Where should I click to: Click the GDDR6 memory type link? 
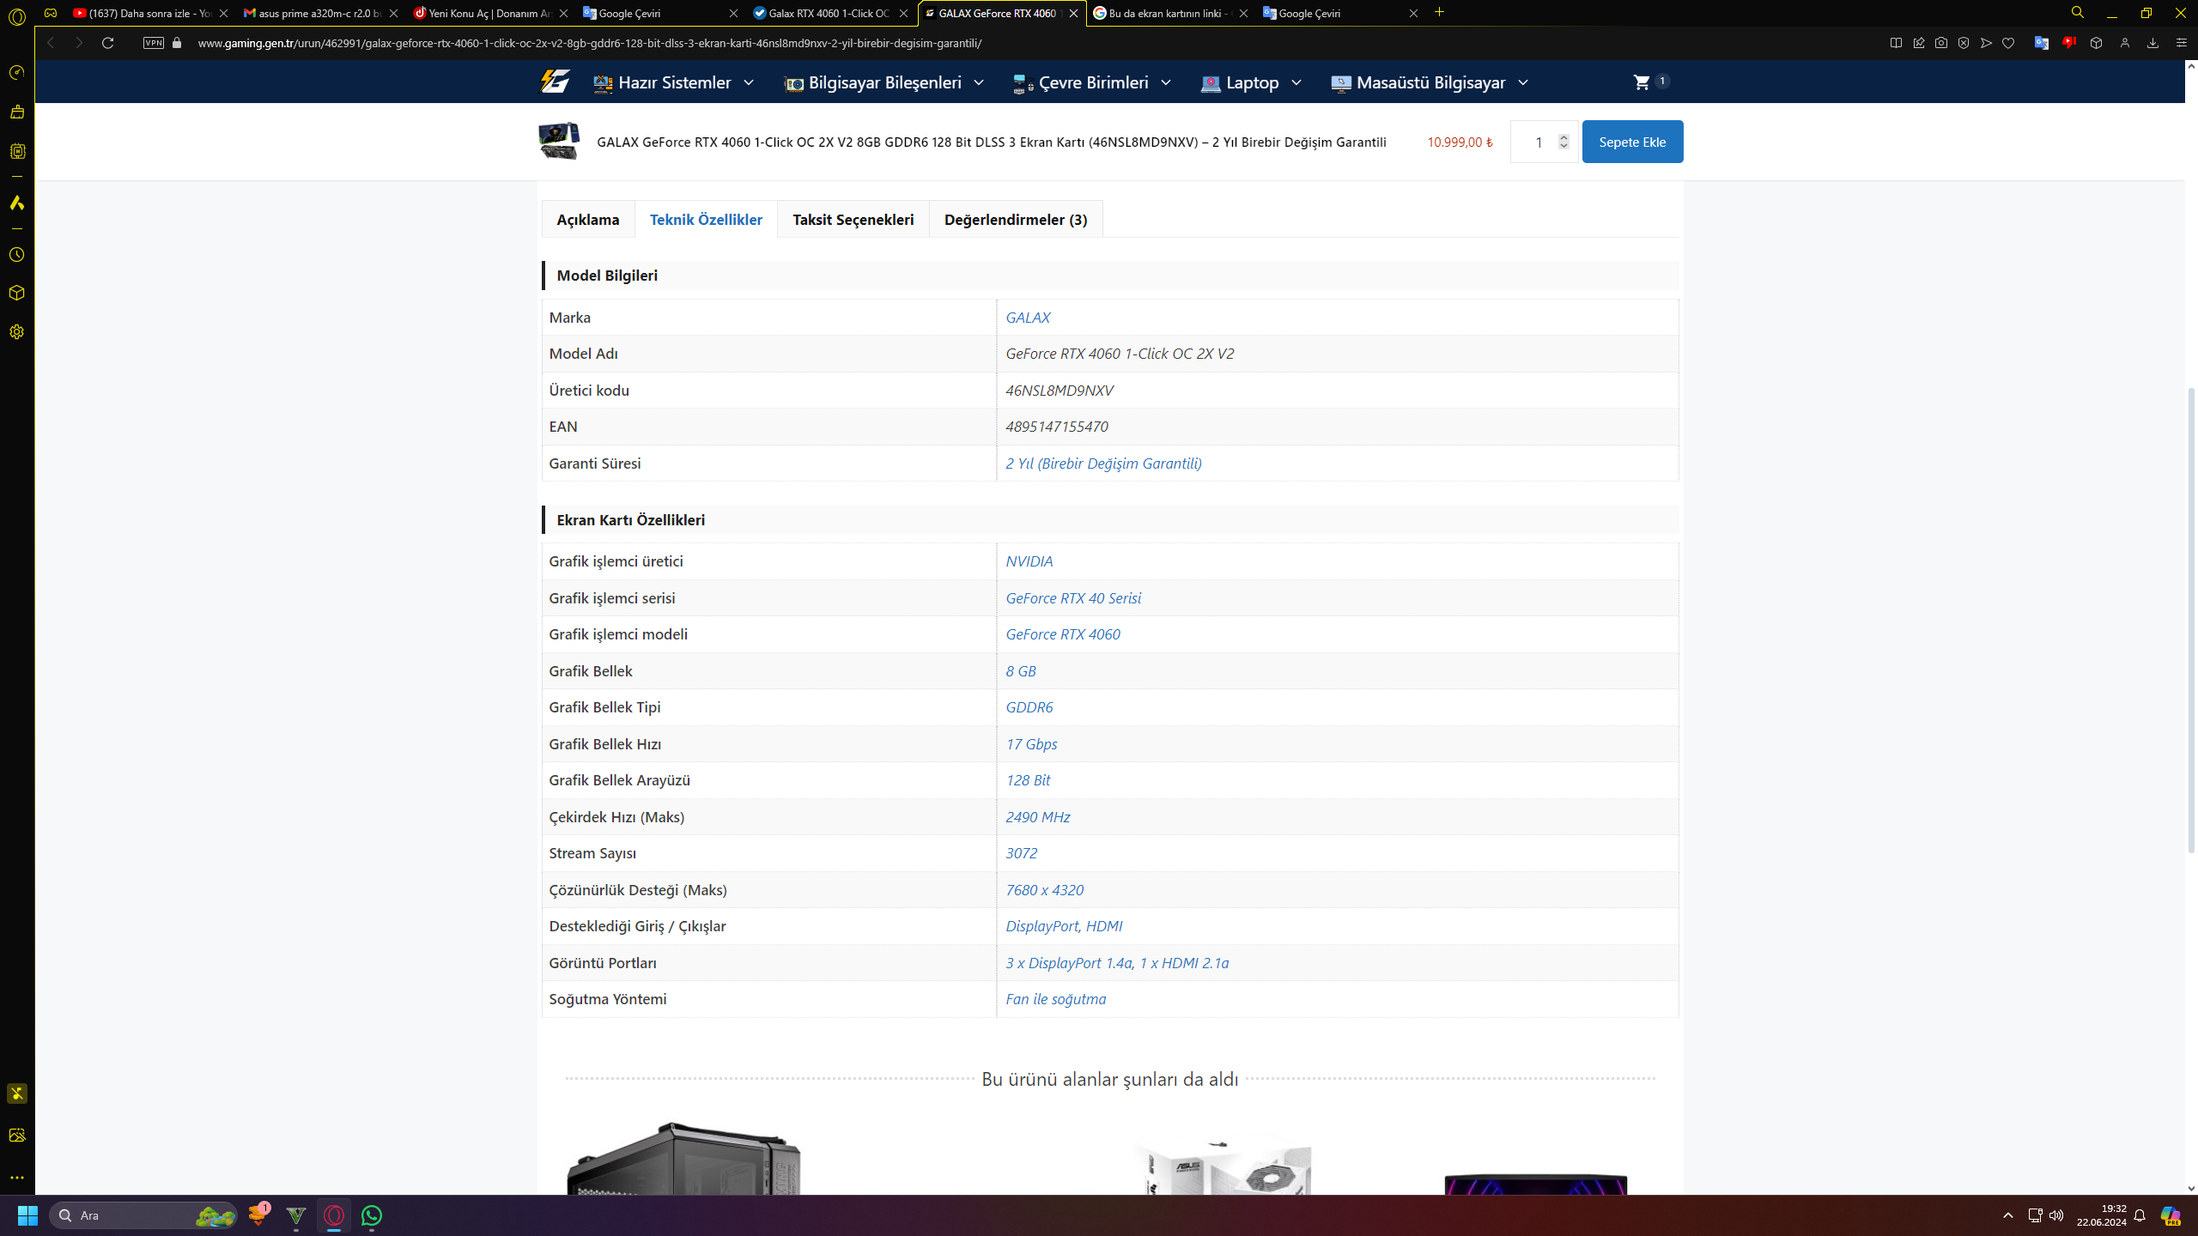pyautogui.click(x=1029, y=707)
